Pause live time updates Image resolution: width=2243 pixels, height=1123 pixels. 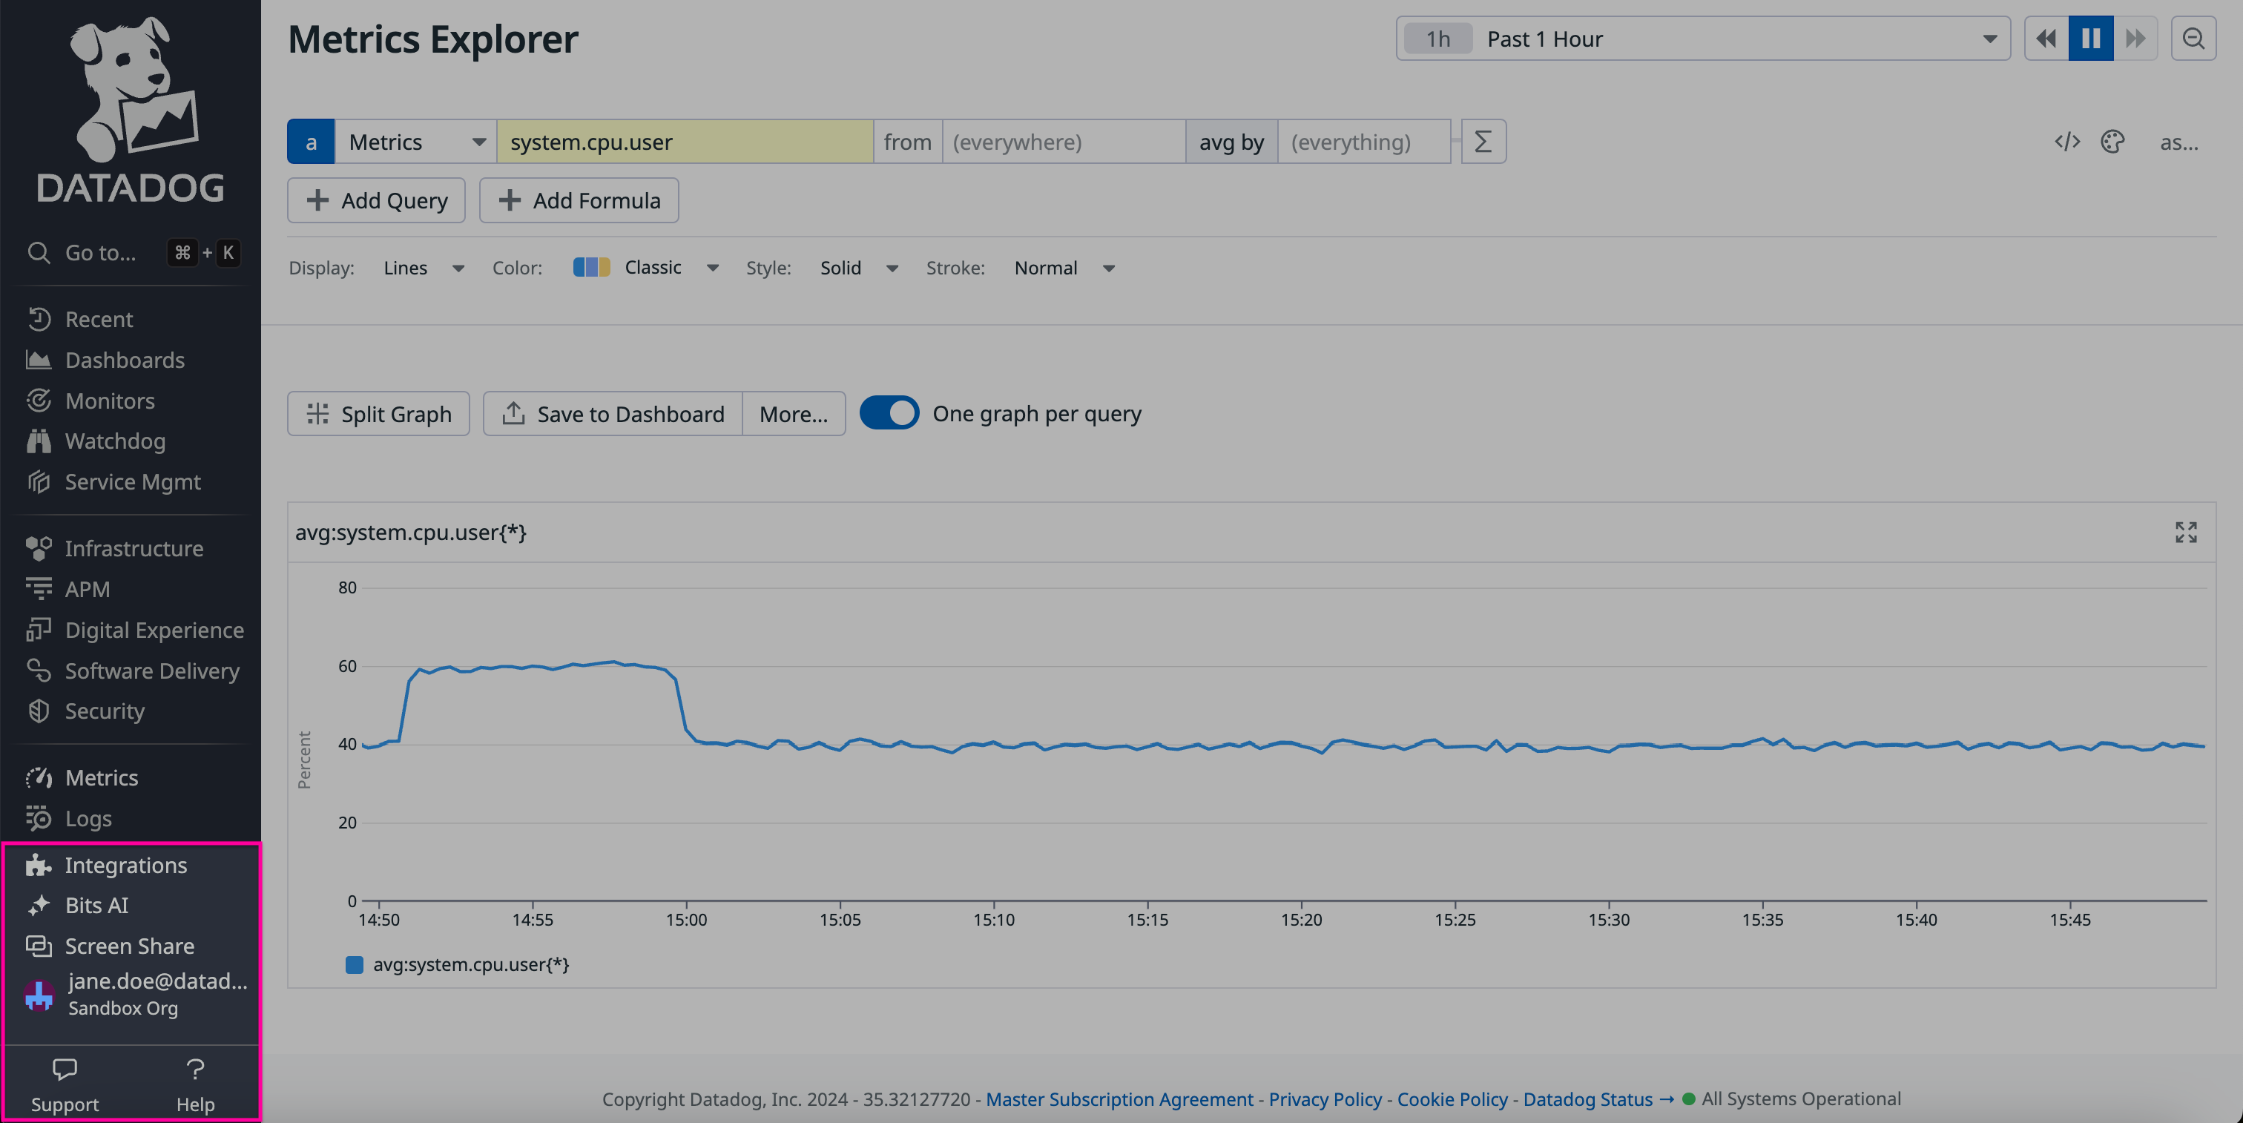[2091, 39]
